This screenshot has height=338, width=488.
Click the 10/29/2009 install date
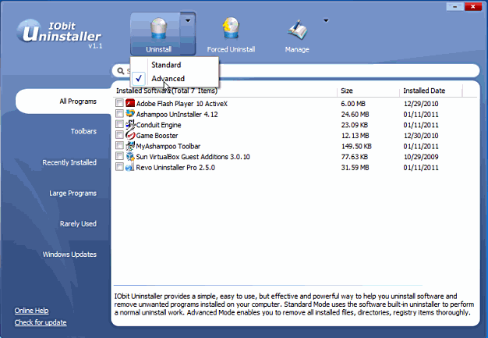click(x=421, y=157)
